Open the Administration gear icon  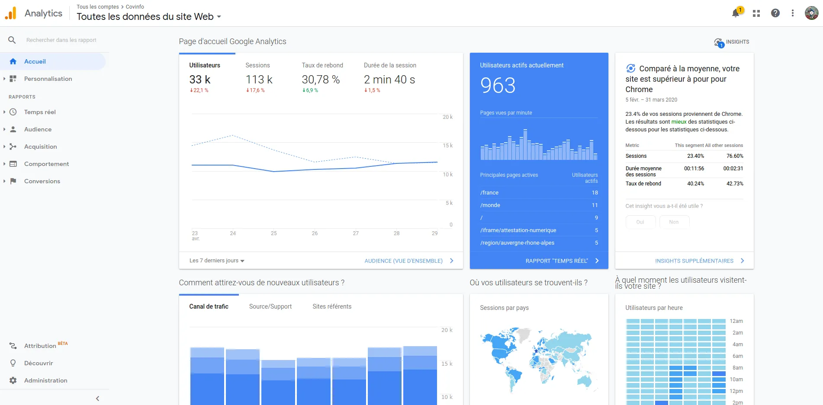click(13, 380)
